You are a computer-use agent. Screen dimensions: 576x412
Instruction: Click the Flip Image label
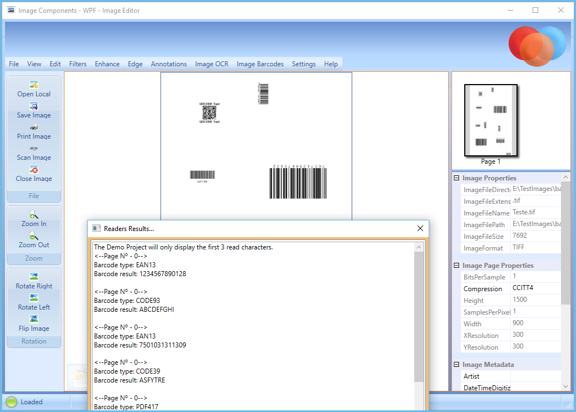click(x=34, y=328)
